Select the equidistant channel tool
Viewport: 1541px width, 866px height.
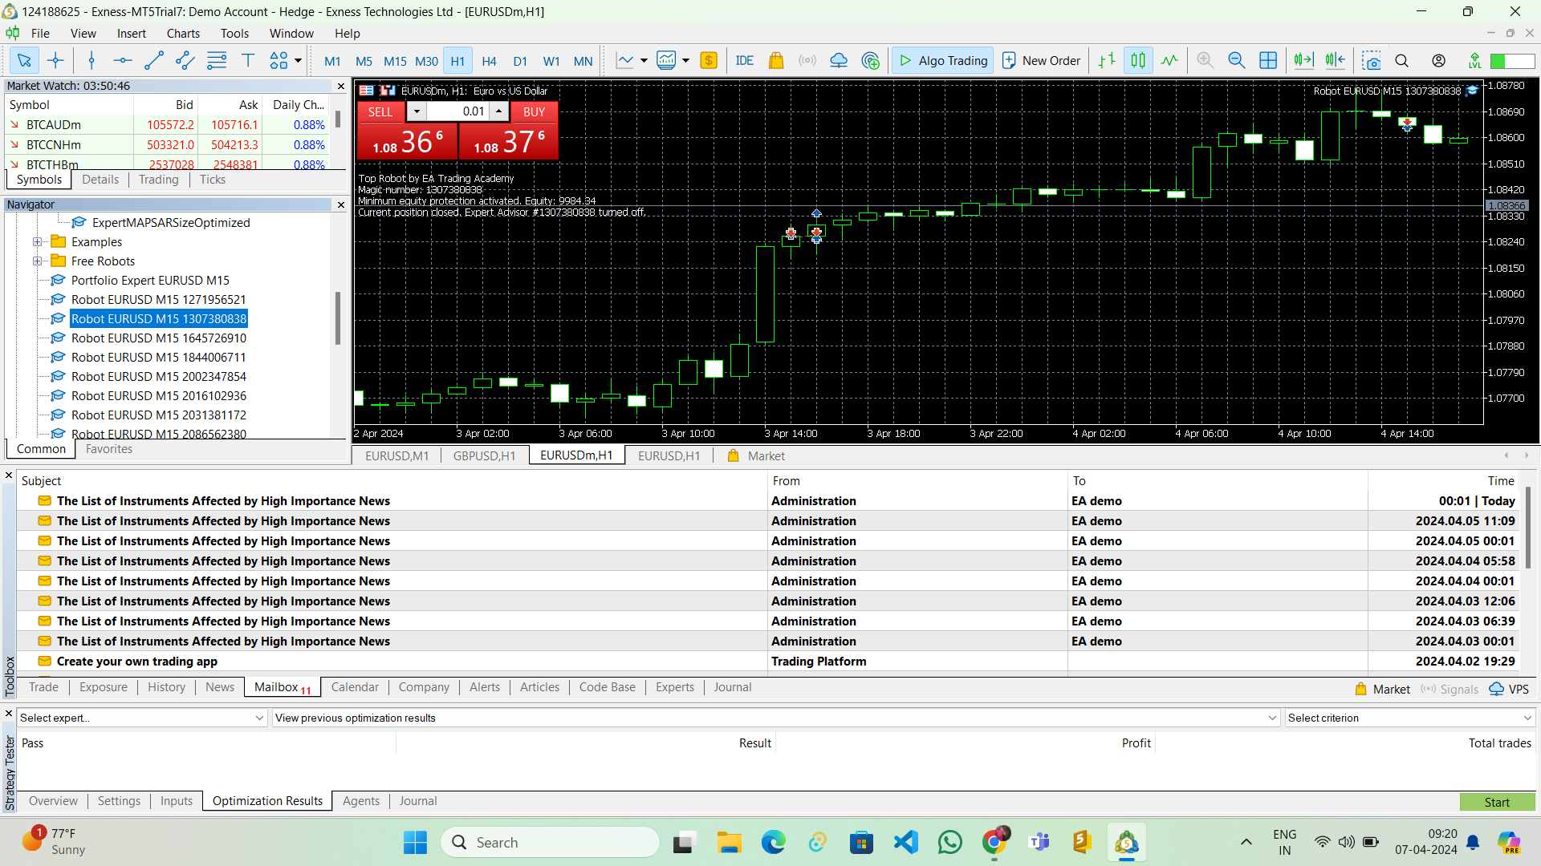pos(185,60)
